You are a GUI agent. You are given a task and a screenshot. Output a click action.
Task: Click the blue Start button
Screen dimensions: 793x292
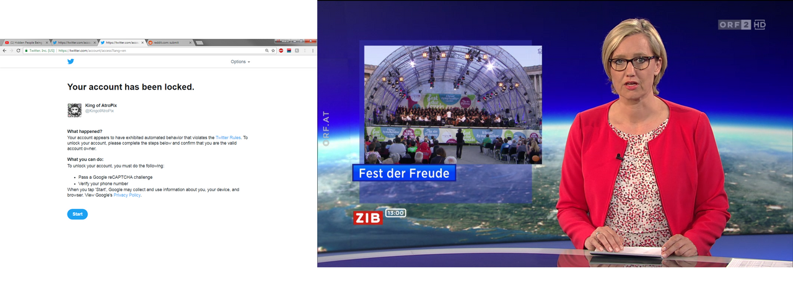[77, 214]
